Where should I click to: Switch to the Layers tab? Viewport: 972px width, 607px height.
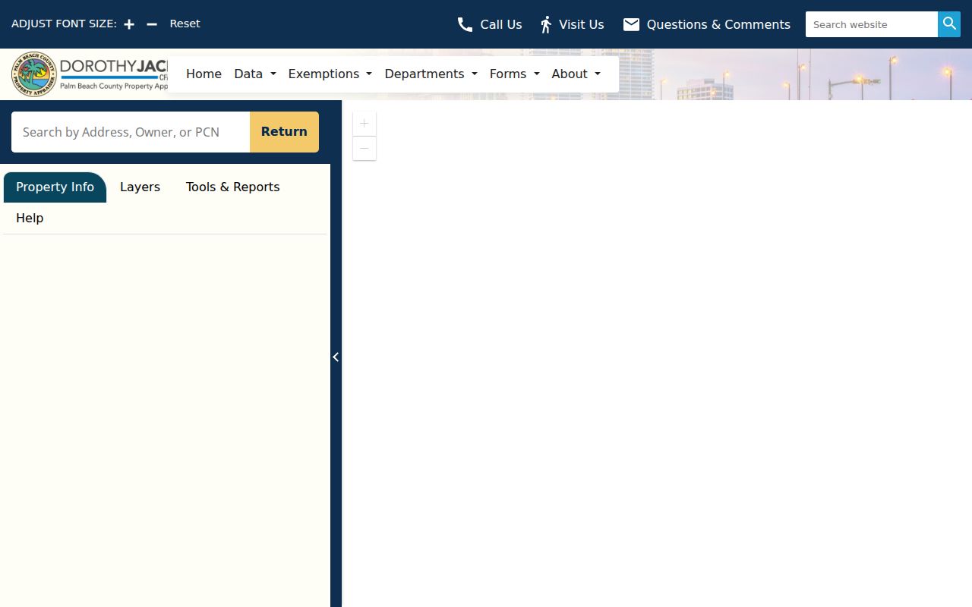pyautogui.click(x=140, y=187)
